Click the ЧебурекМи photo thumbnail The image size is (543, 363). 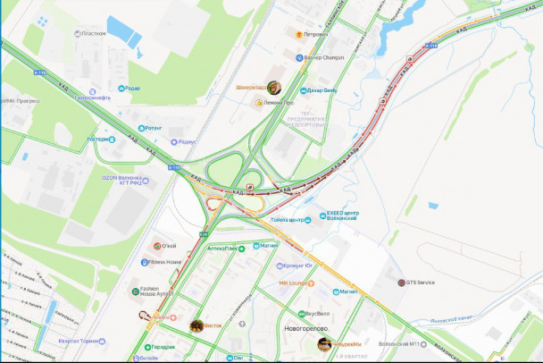coord(324,344)
